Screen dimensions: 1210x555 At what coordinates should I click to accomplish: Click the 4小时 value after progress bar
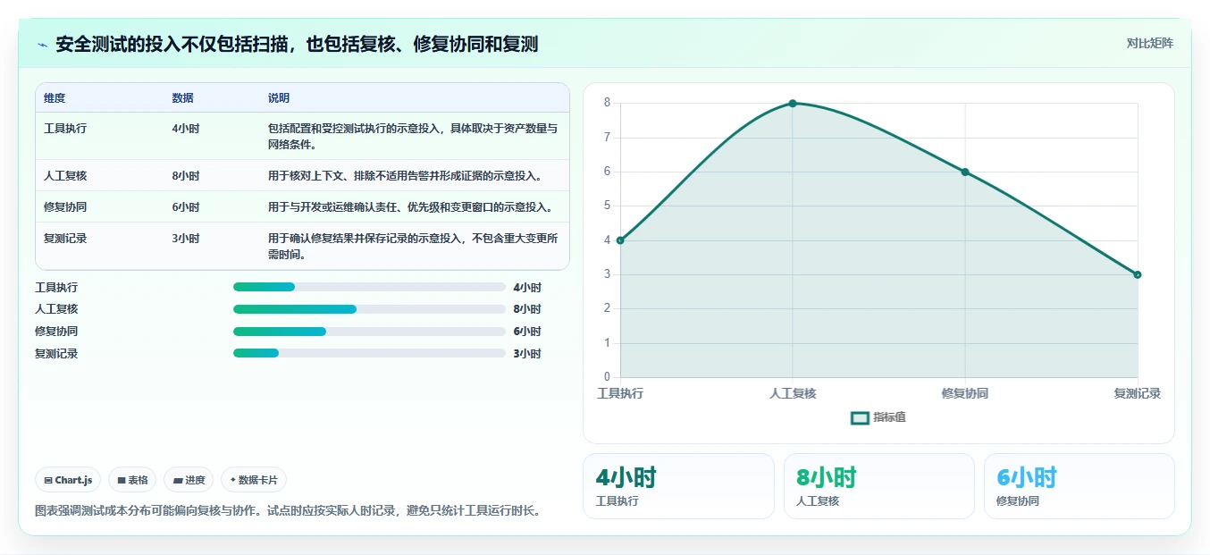[527, 288]
